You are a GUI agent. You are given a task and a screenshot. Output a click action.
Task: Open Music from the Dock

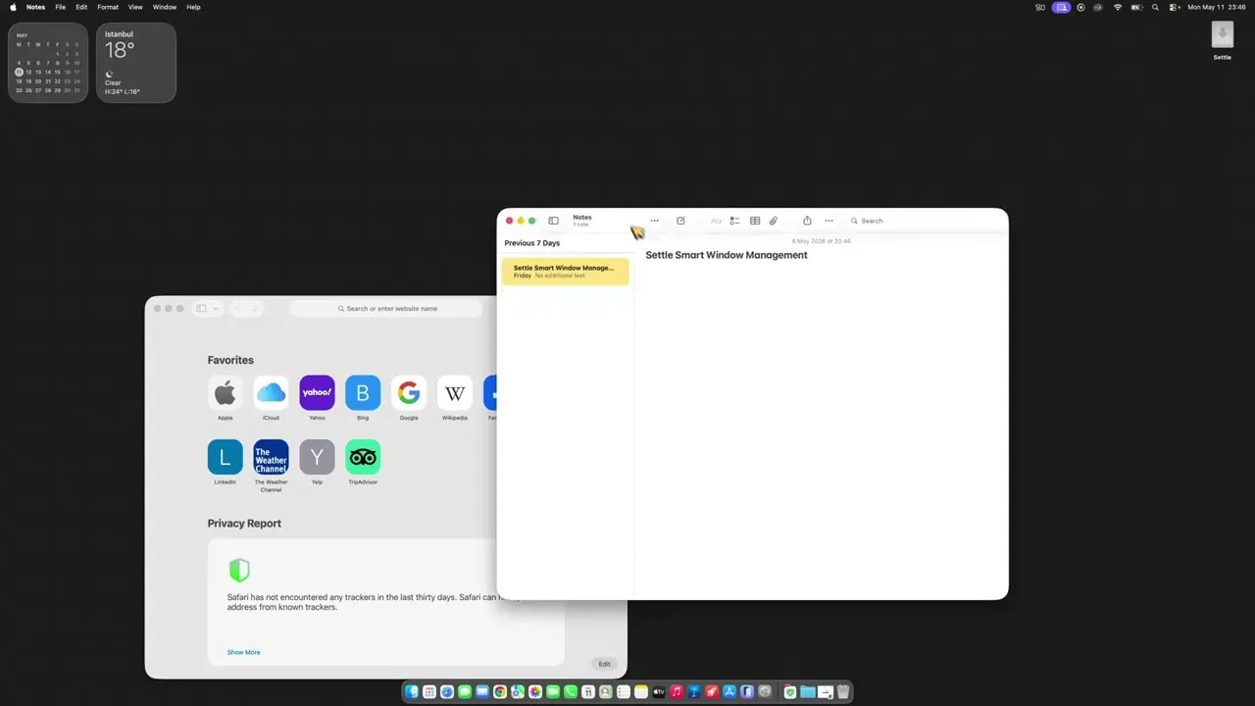pyautogui.click(x=677, y=691)
